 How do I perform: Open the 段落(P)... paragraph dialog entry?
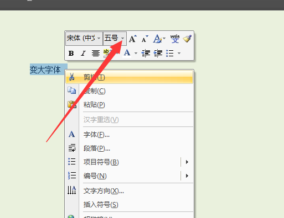click(130, 148)
